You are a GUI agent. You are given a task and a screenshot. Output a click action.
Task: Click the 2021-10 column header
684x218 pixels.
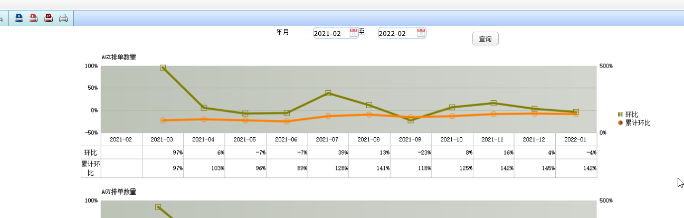[x=452, y=139]
